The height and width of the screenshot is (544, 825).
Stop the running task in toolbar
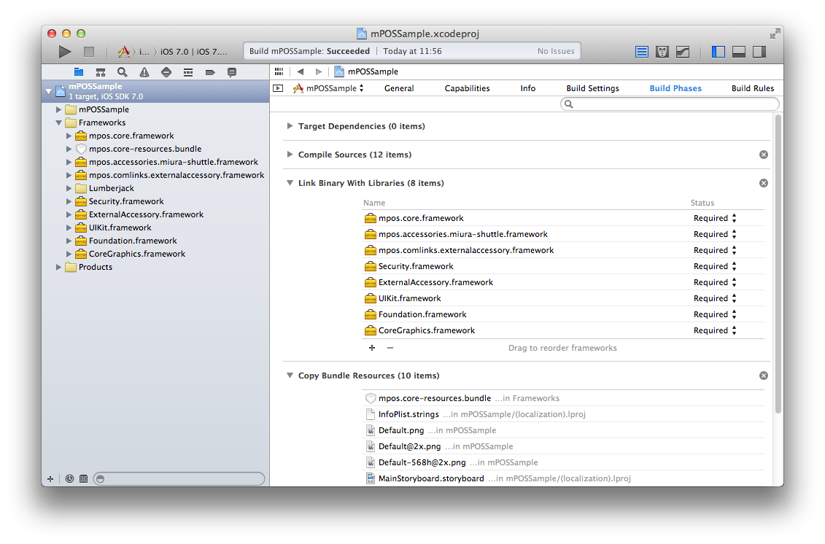pos(89,52)
